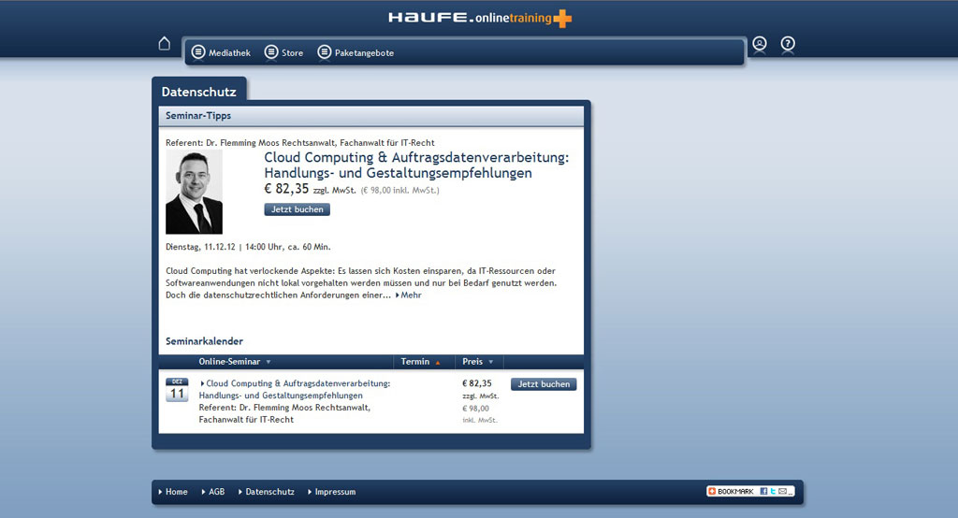The height and width of the screenshot is (518, 958).
Task: Open the Store menu
Action: [x=283, y=52]
